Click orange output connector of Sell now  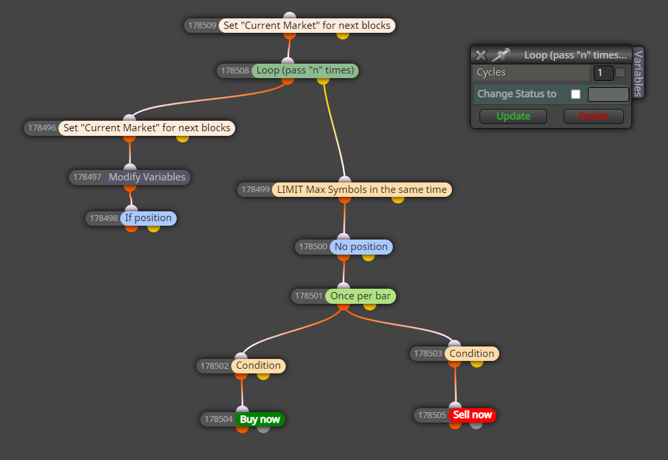tap(455, 425)
